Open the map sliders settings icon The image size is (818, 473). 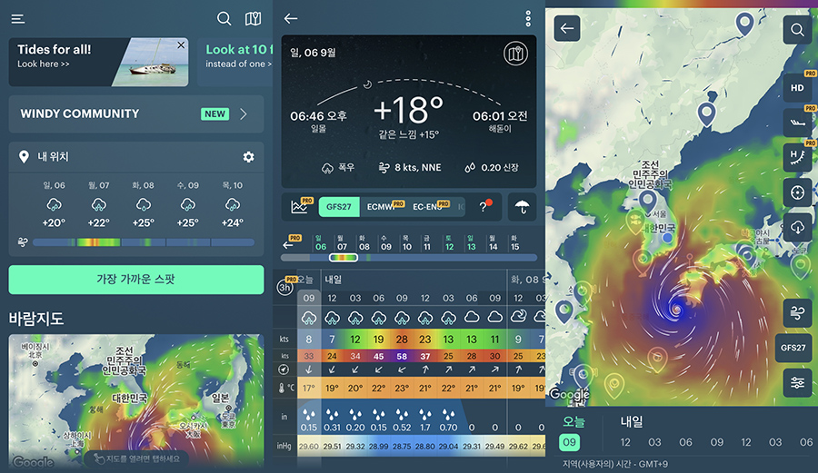[x=797, y=383]
